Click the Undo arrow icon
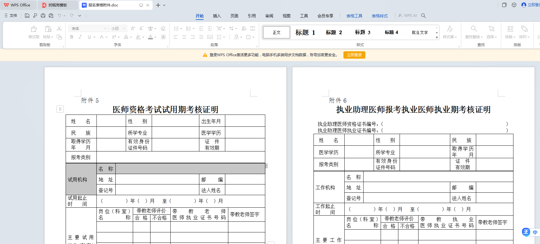 click(x=60, y=16)
